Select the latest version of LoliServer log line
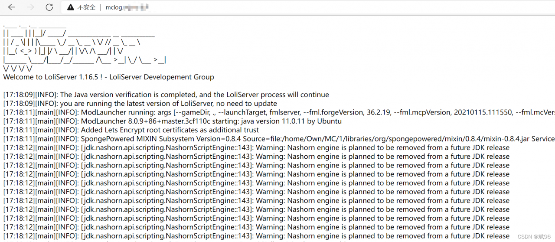This screenshot has width=555, height=242. pyautogui.click(x=140, y=104)
